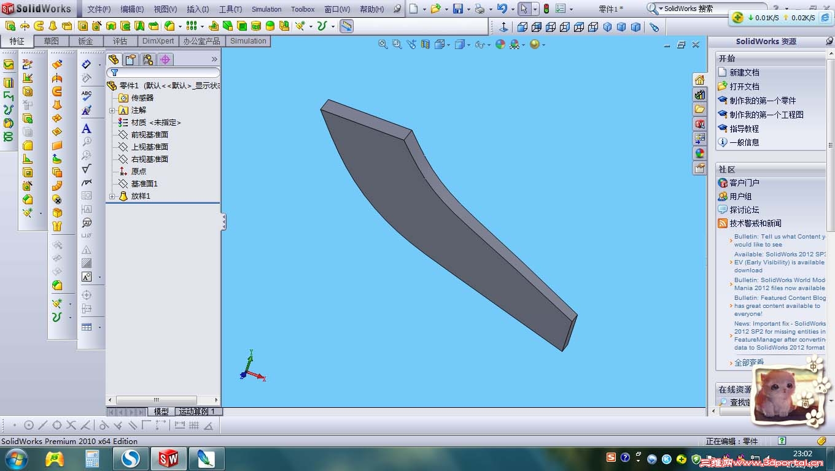The width and height of the screenshot is (835, 471).
Task: Click the Normal To view icon
Action: pos(503,27)
